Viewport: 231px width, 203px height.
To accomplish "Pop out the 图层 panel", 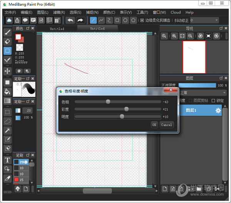I will coord(221,78).
